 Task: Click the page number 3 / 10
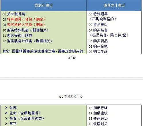tap(72, 58)
